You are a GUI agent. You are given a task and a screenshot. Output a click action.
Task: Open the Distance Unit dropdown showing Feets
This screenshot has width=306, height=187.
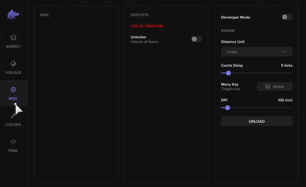[x=256, y=52]
